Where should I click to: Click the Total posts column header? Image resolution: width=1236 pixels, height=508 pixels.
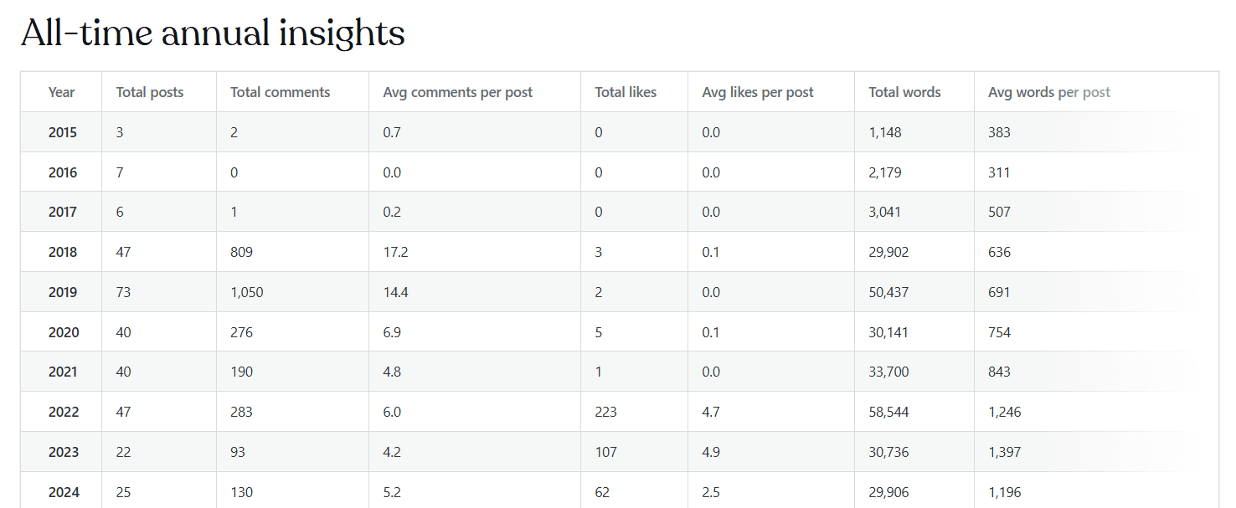click(150, 92)
